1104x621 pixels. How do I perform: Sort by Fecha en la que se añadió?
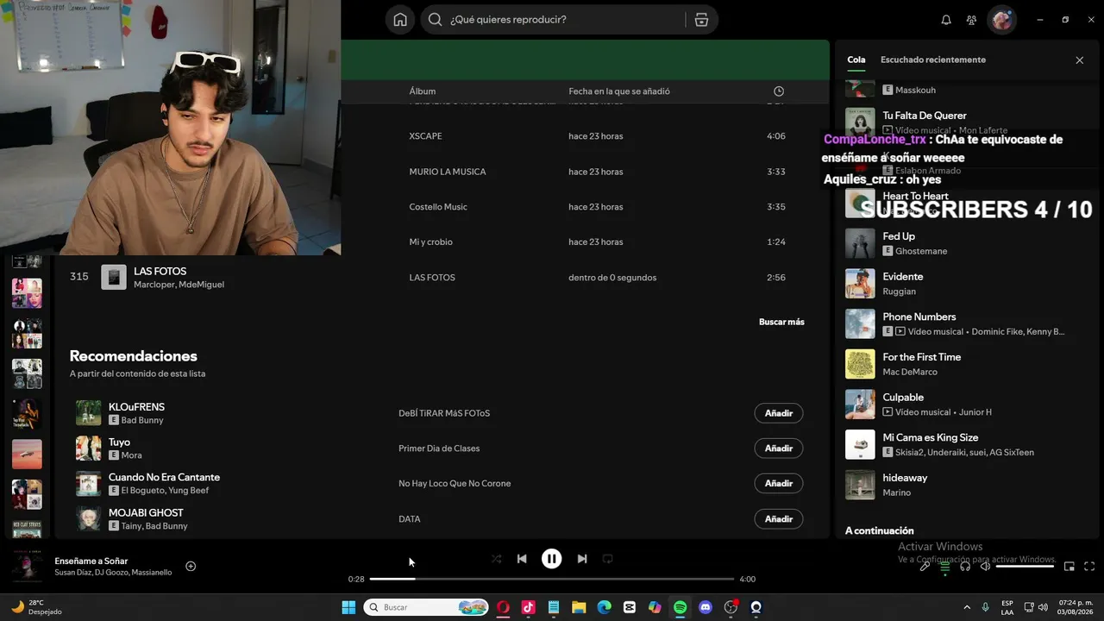619,91
